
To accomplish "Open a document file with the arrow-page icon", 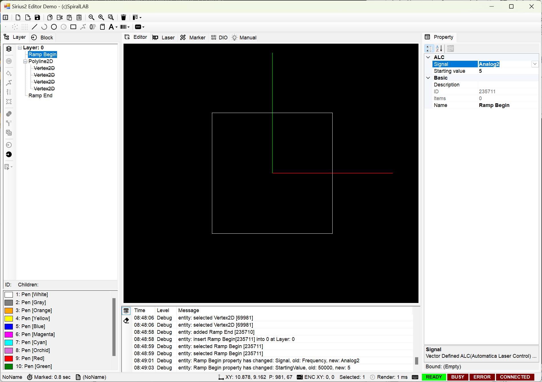I will tap(28, 17).
